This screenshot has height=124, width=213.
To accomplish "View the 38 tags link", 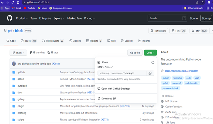I will click(53, 52).
